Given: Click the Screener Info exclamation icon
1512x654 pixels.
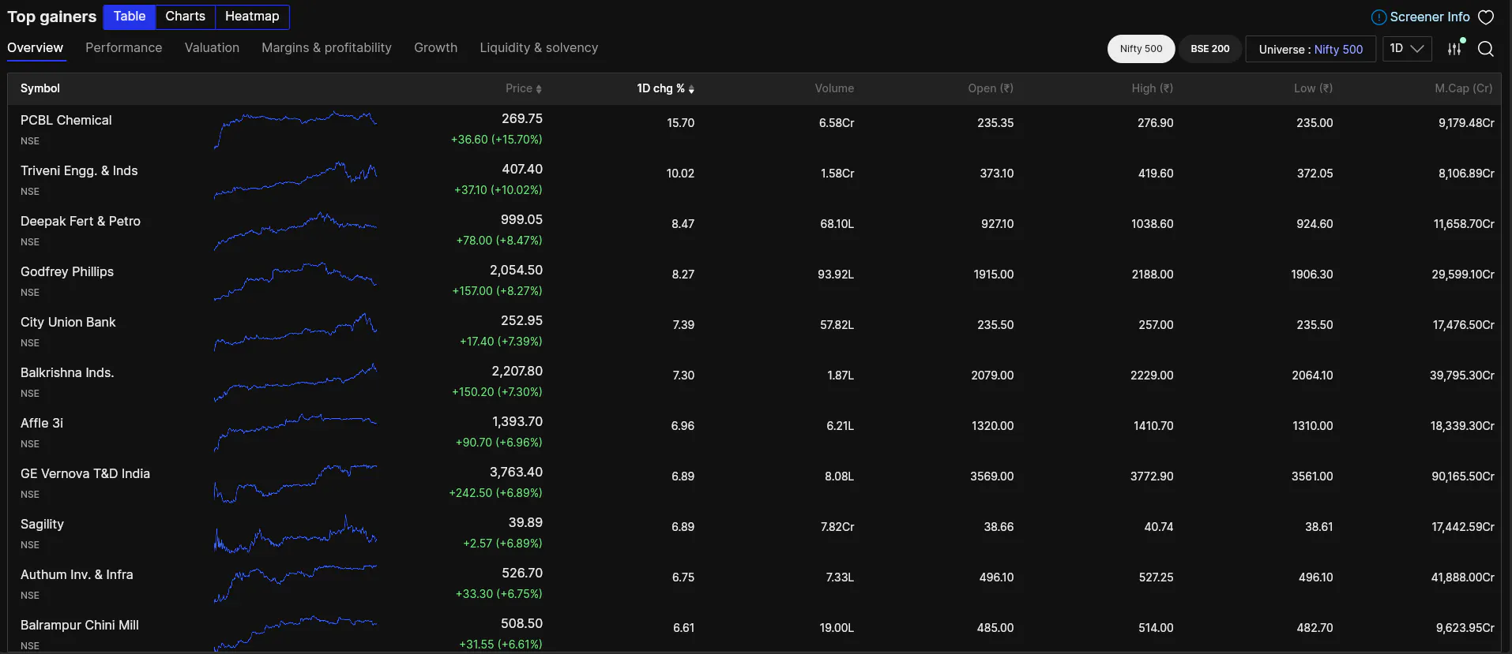Looking at the screenshot, I should point(1378,17).
